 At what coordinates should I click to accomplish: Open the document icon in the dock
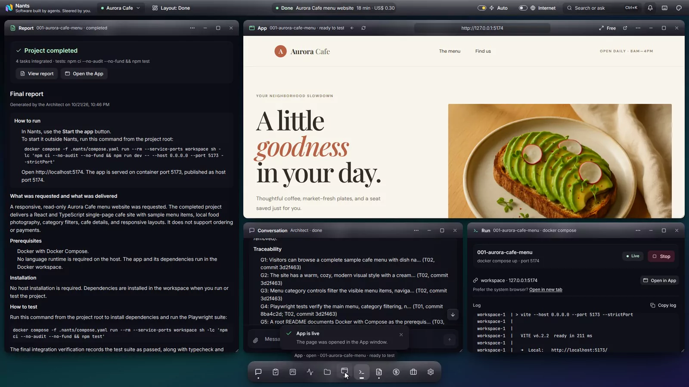pos(379,372)
